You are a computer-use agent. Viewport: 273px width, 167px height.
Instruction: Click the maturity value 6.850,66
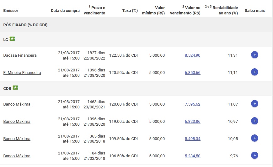192,73
